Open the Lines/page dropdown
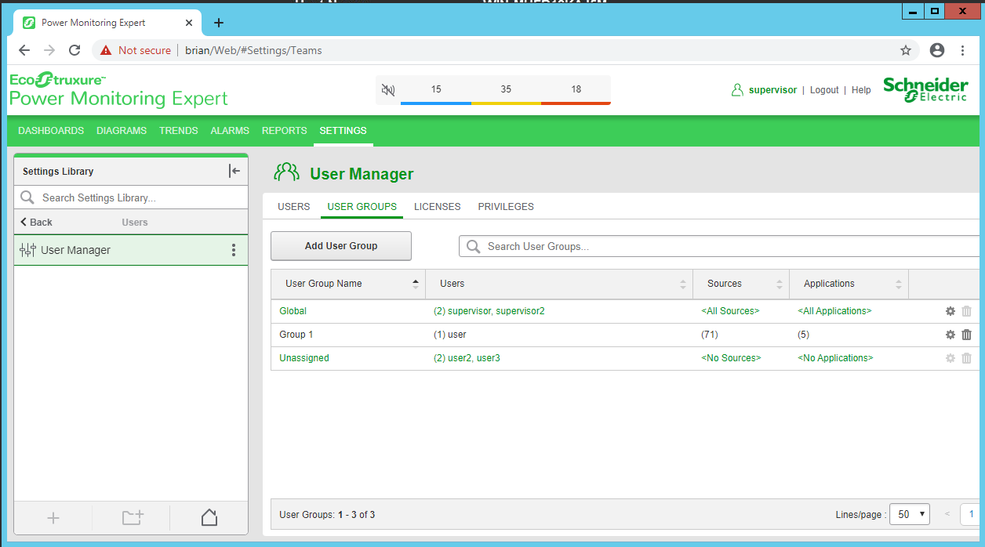Viewport: 985px width, 547px height. tap(910, 514)
